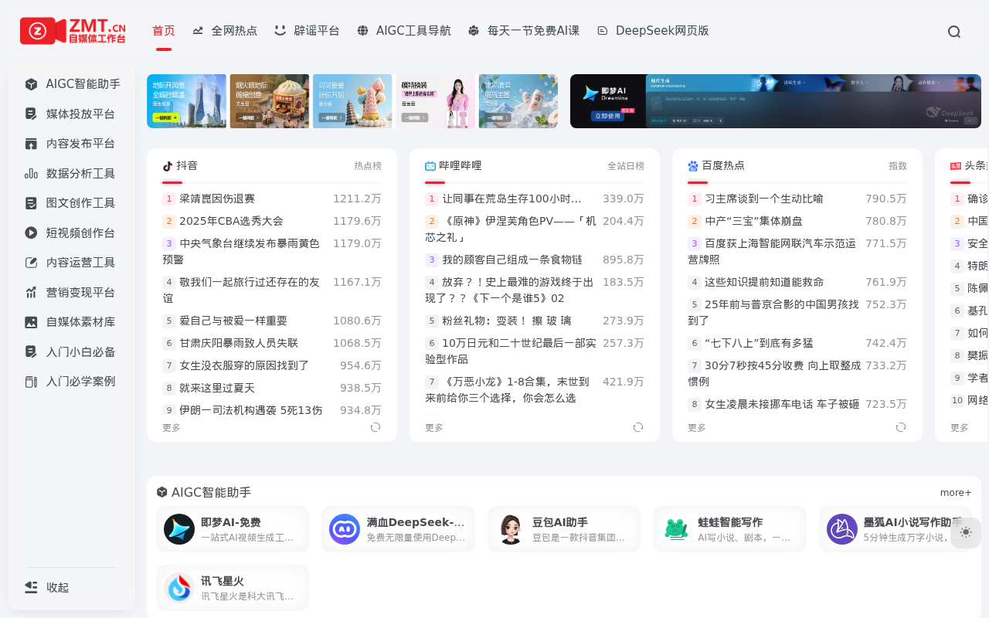The height and width of the screenshot is (618, 989).
Task: Refresh the 哔哩哔哩 ranking list
Action: 638,427
